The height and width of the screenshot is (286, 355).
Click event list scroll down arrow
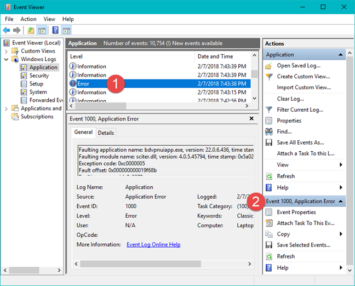[255, 98]
